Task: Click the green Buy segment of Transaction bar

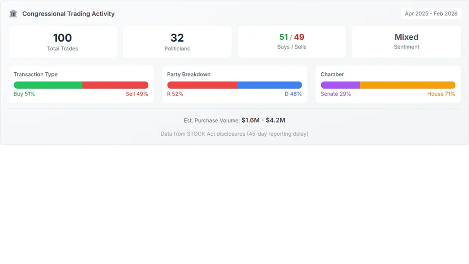Action: (x=48, y=85)
